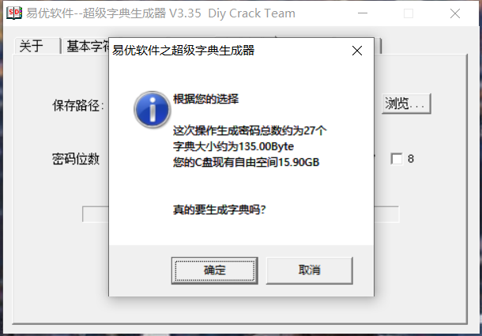Open the 浏览... file browse button
This screenshot has height=336, width=482.
pyautogui.click(x=406, y=104)
